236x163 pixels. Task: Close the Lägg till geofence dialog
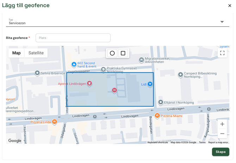pos(230,6)
